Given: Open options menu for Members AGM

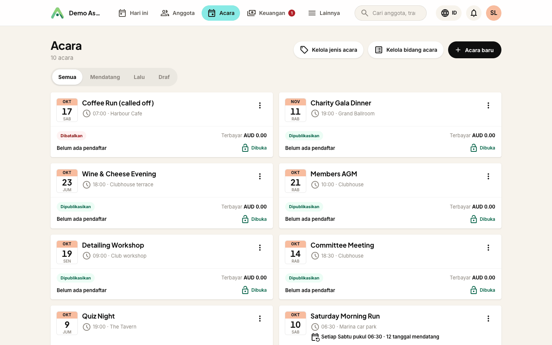Looking at the screenshot, I should click(488, 176).
